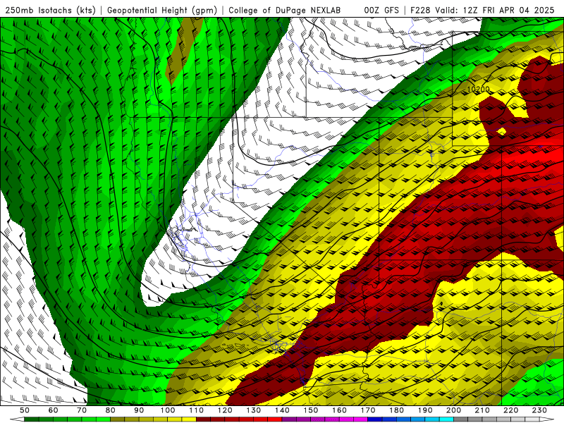Image resolution: width=564 pixels, height=423 pixels.
Task: Click the '100' value on the color scale
Action: tap(168, 410)
